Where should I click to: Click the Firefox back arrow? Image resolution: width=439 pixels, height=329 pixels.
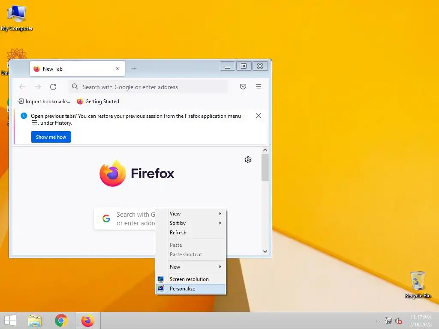click(22, 87)
